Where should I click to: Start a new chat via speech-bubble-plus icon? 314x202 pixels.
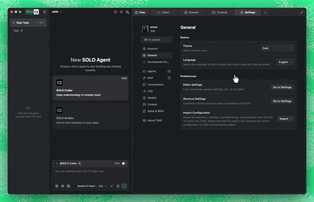(x=115, y=12)
